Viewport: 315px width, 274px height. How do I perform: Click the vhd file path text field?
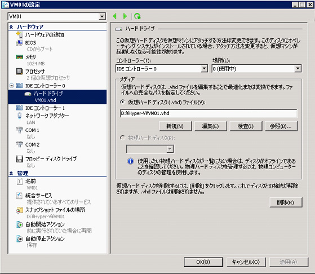click(208, 113)
